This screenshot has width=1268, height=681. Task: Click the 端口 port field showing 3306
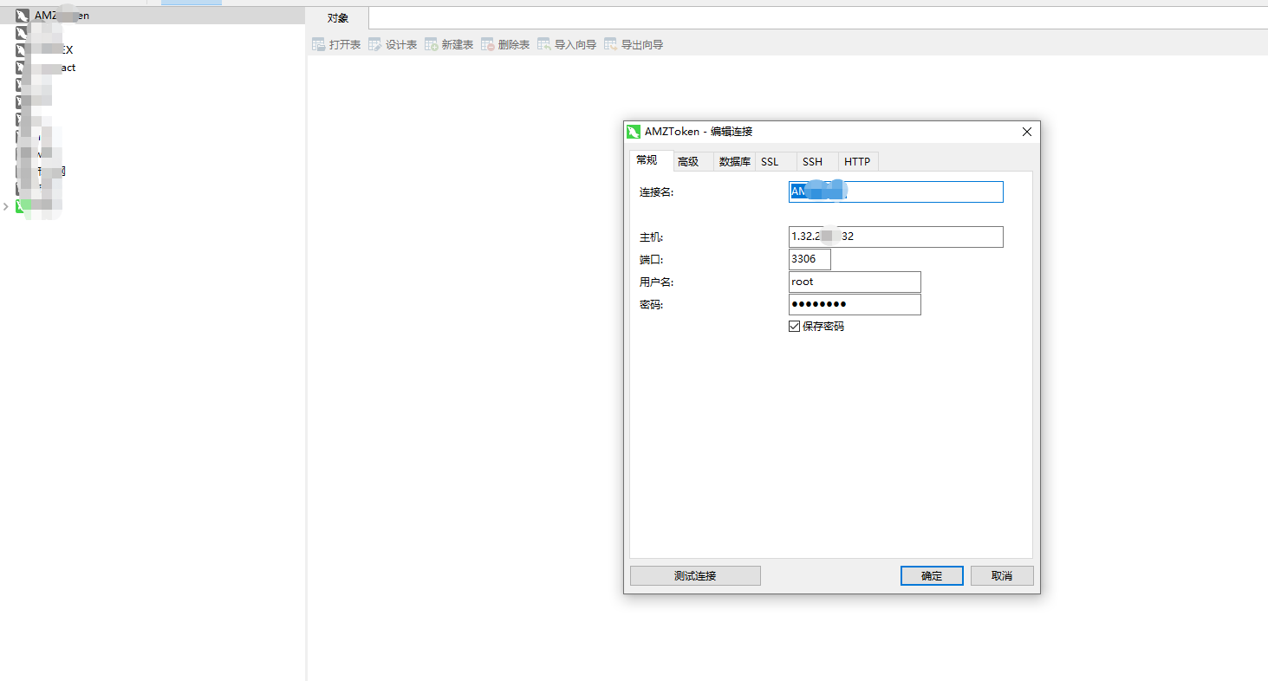810,259
